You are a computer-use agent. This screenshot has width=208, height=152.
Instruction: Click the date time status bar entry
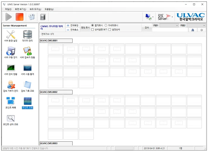click(154, 148)
